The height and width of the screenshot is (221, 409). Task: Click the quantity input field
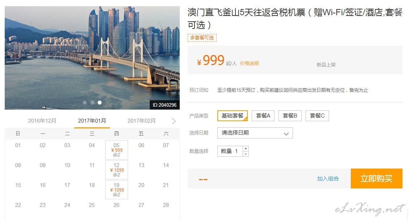(230, 151)
